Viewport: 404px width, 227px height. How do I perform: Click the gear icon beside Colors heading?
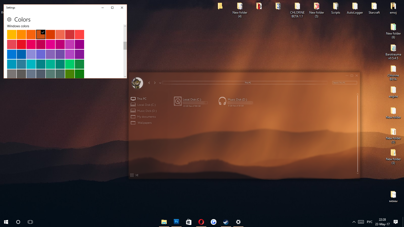pos(9,19)
